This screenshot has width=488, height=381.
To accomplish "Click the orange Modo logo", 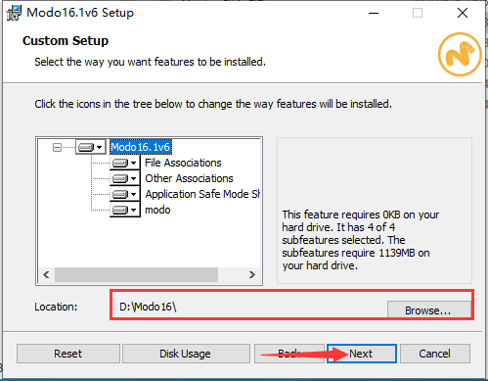I will tap(460, 54).
